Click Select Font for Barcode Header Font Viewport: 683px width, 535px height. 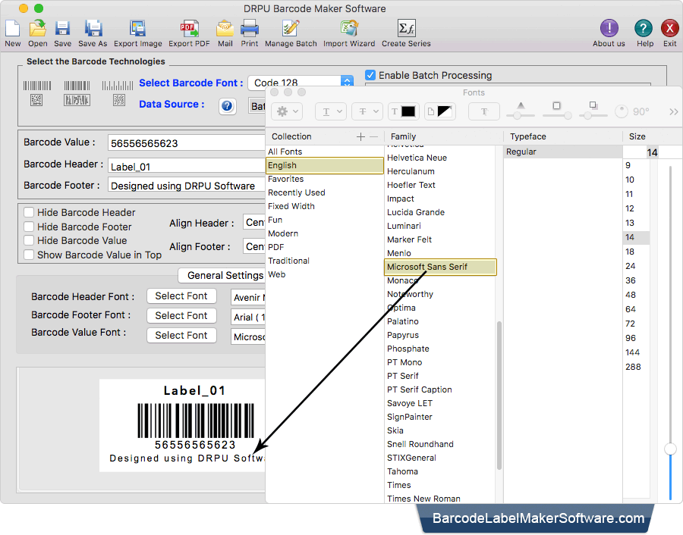(x=181, y=296)
